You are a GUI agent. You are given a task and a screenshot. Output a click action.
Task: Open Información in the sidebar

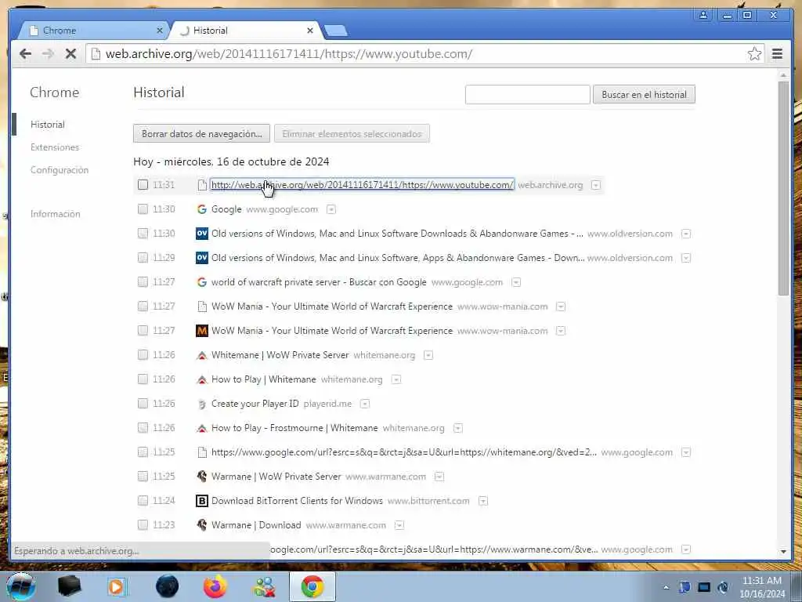click(56, 214)
